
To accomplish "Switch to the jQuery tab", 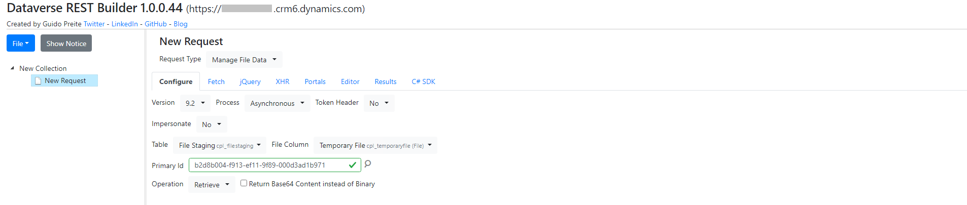I will point(250,81).
